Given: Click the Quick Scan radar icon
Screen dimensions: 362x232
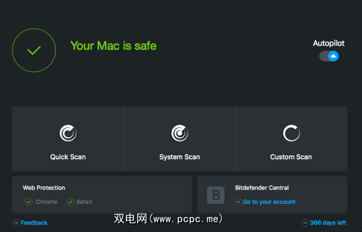Looking at the screenshot, I should pyautogui.click(x=68, y=133).
